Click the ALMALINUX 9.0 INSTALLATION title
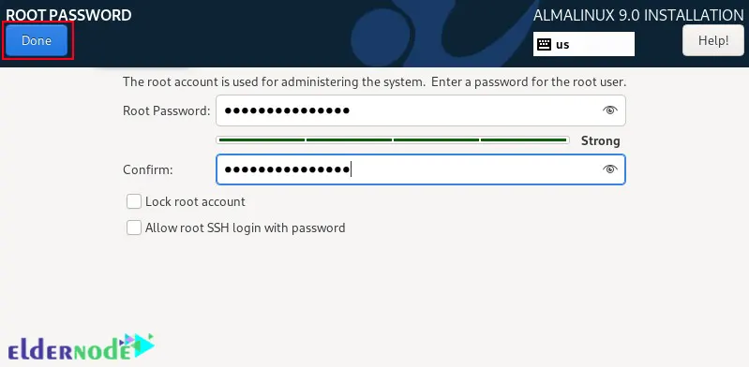The width and height of the screenshot is (749, 367). pos(638,15)
